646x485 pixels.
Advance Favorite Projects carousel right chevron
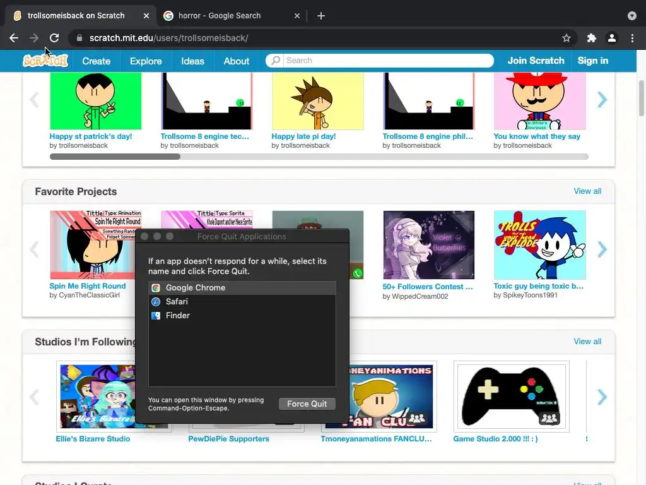coord(602,249)
